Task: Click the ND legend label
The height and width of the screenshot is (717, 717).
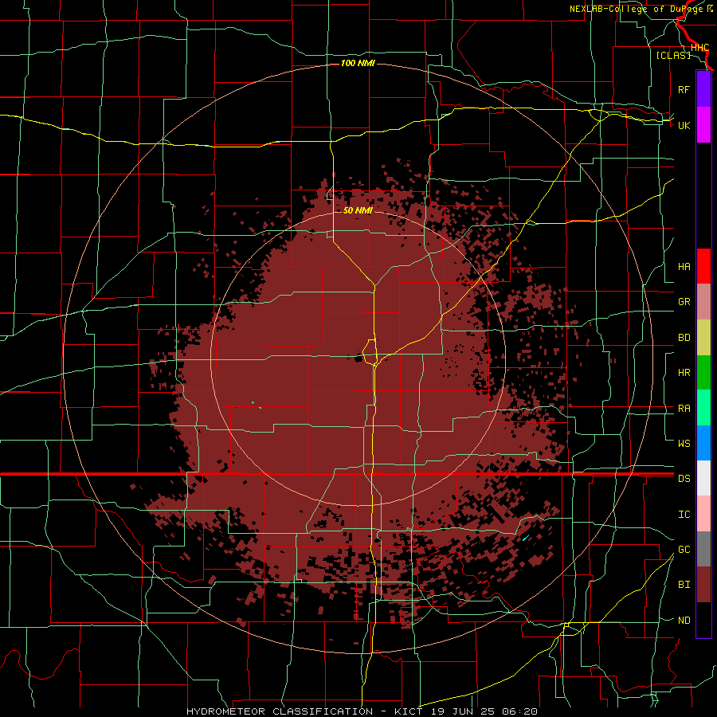Action: [684, 621]
